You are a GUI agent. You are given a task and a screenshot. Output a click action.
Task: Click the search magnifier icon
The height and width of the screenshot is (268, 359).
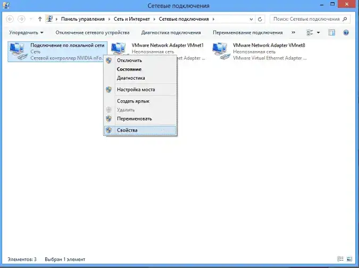click(x=345, y=19)
